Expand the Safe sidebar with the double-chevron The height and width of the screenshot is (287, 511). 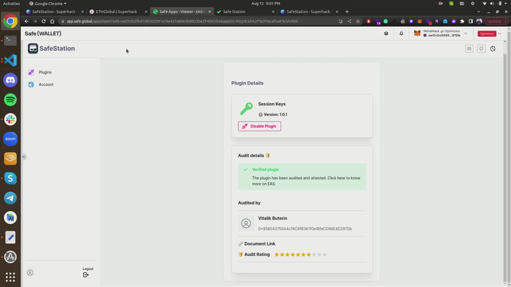[24, 157]
